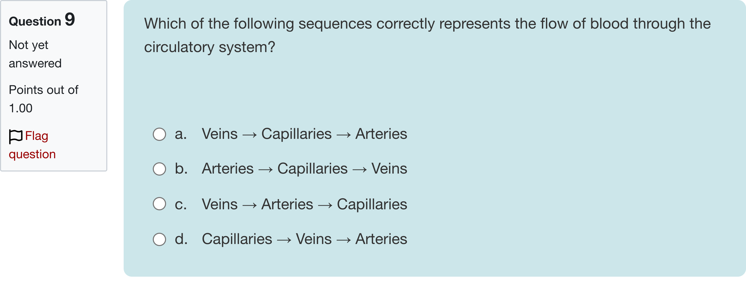
Task: Select radio button for option b
Action: tap(159, 169)
